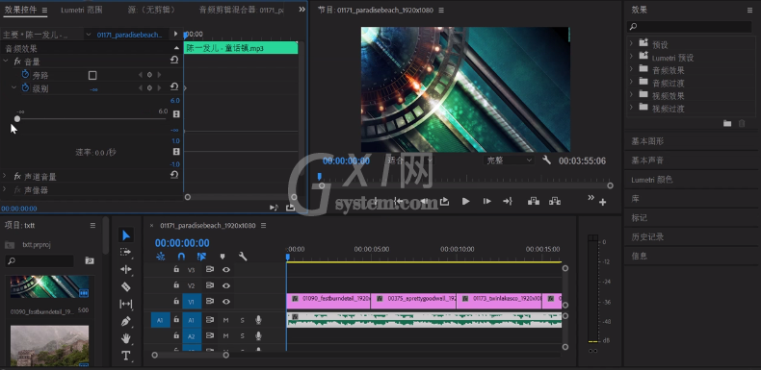Open new bin from search icon in project panel
This screenshot has height=370, width=761.
(90, 260)
